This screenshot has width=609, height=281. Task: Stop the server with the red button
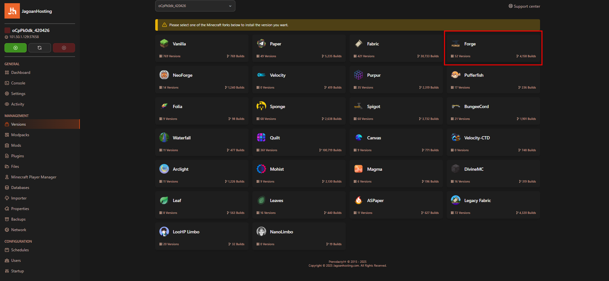[x=64, y=48]
